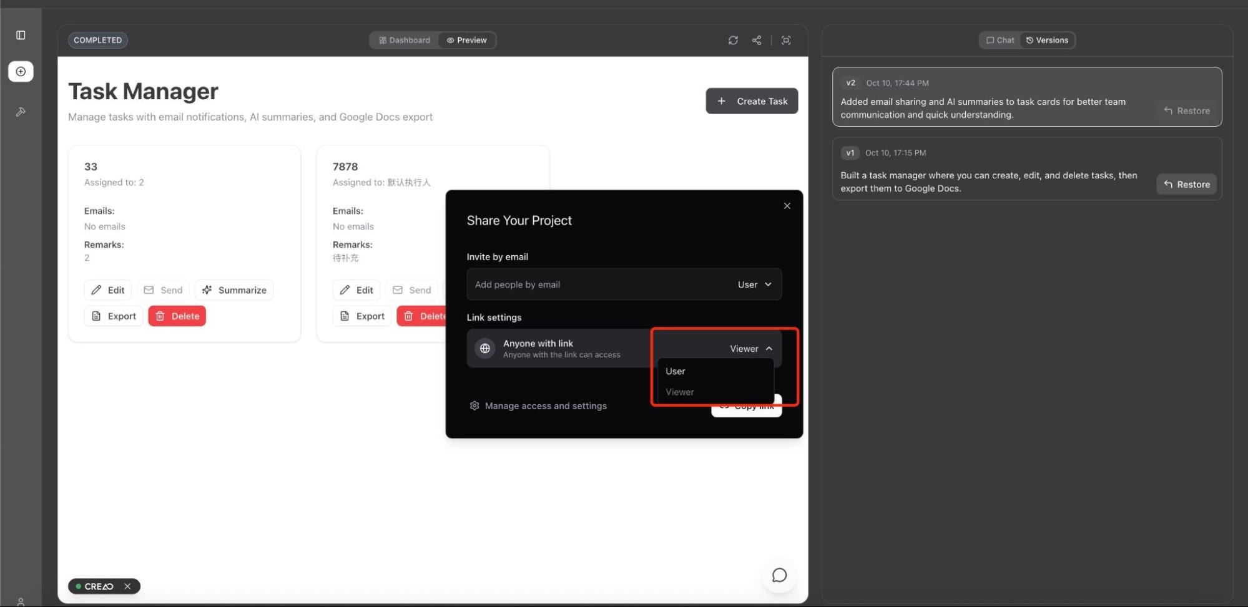Screen dimensions: 1248x607
Task: Select the v1 version description text
Action: pos(989,182)
